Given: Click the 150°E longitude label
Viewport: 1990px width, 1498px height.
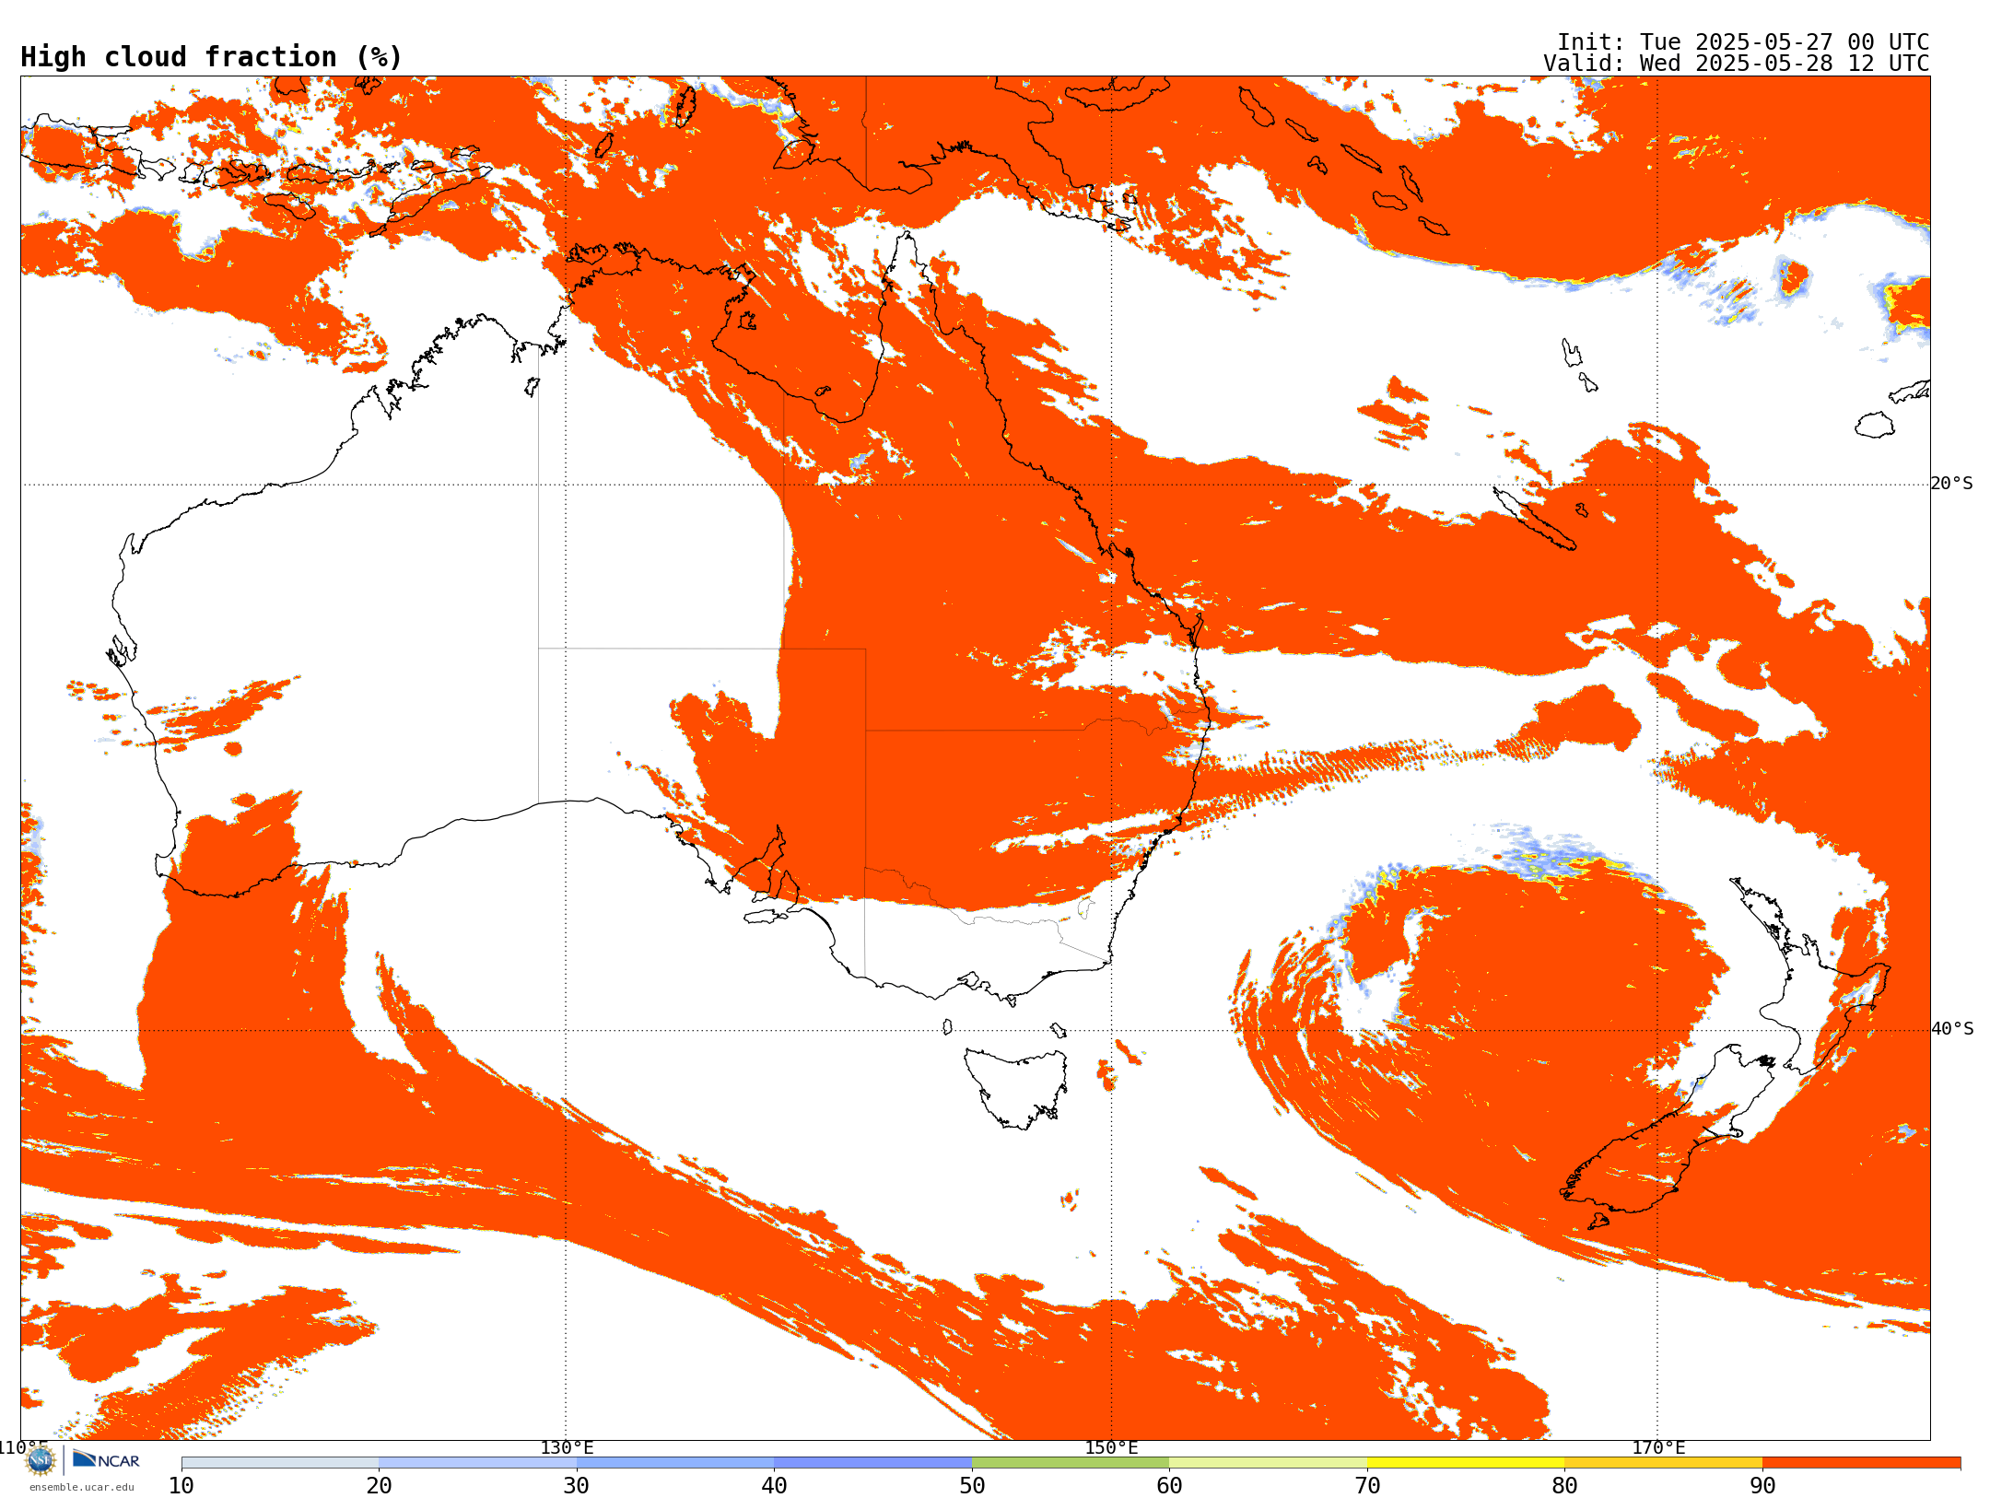Looking at the screenshot, I should (1111, 1447).
